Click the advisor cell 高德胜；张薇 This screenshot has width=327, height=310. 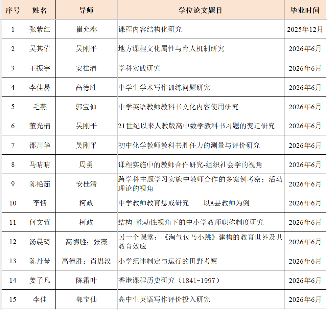pos(86,242)
